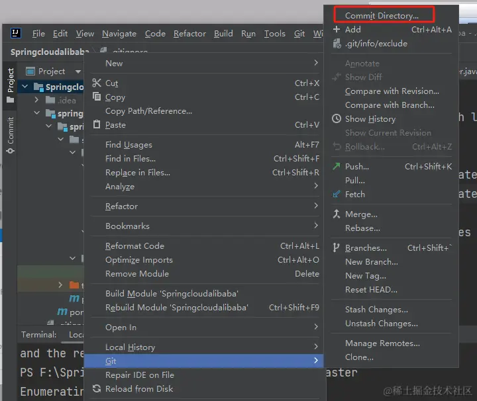Viewport: 477px width, 401px height.
Task: Click the Cut scissors icon
Action: pyautogui.click(x=97, y=83)
